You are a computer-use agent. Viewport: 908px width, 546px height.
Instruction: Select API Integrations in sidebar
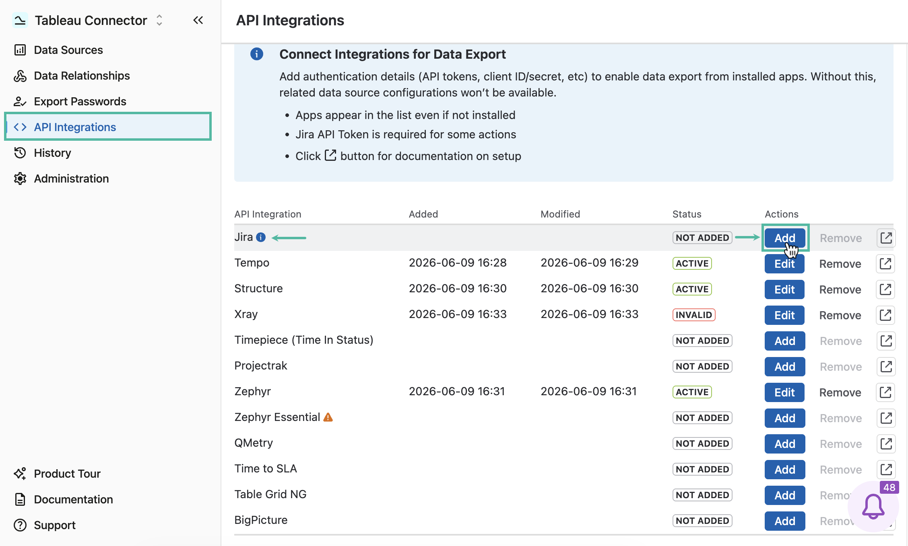pyautogui.click(x=108, y=127)
